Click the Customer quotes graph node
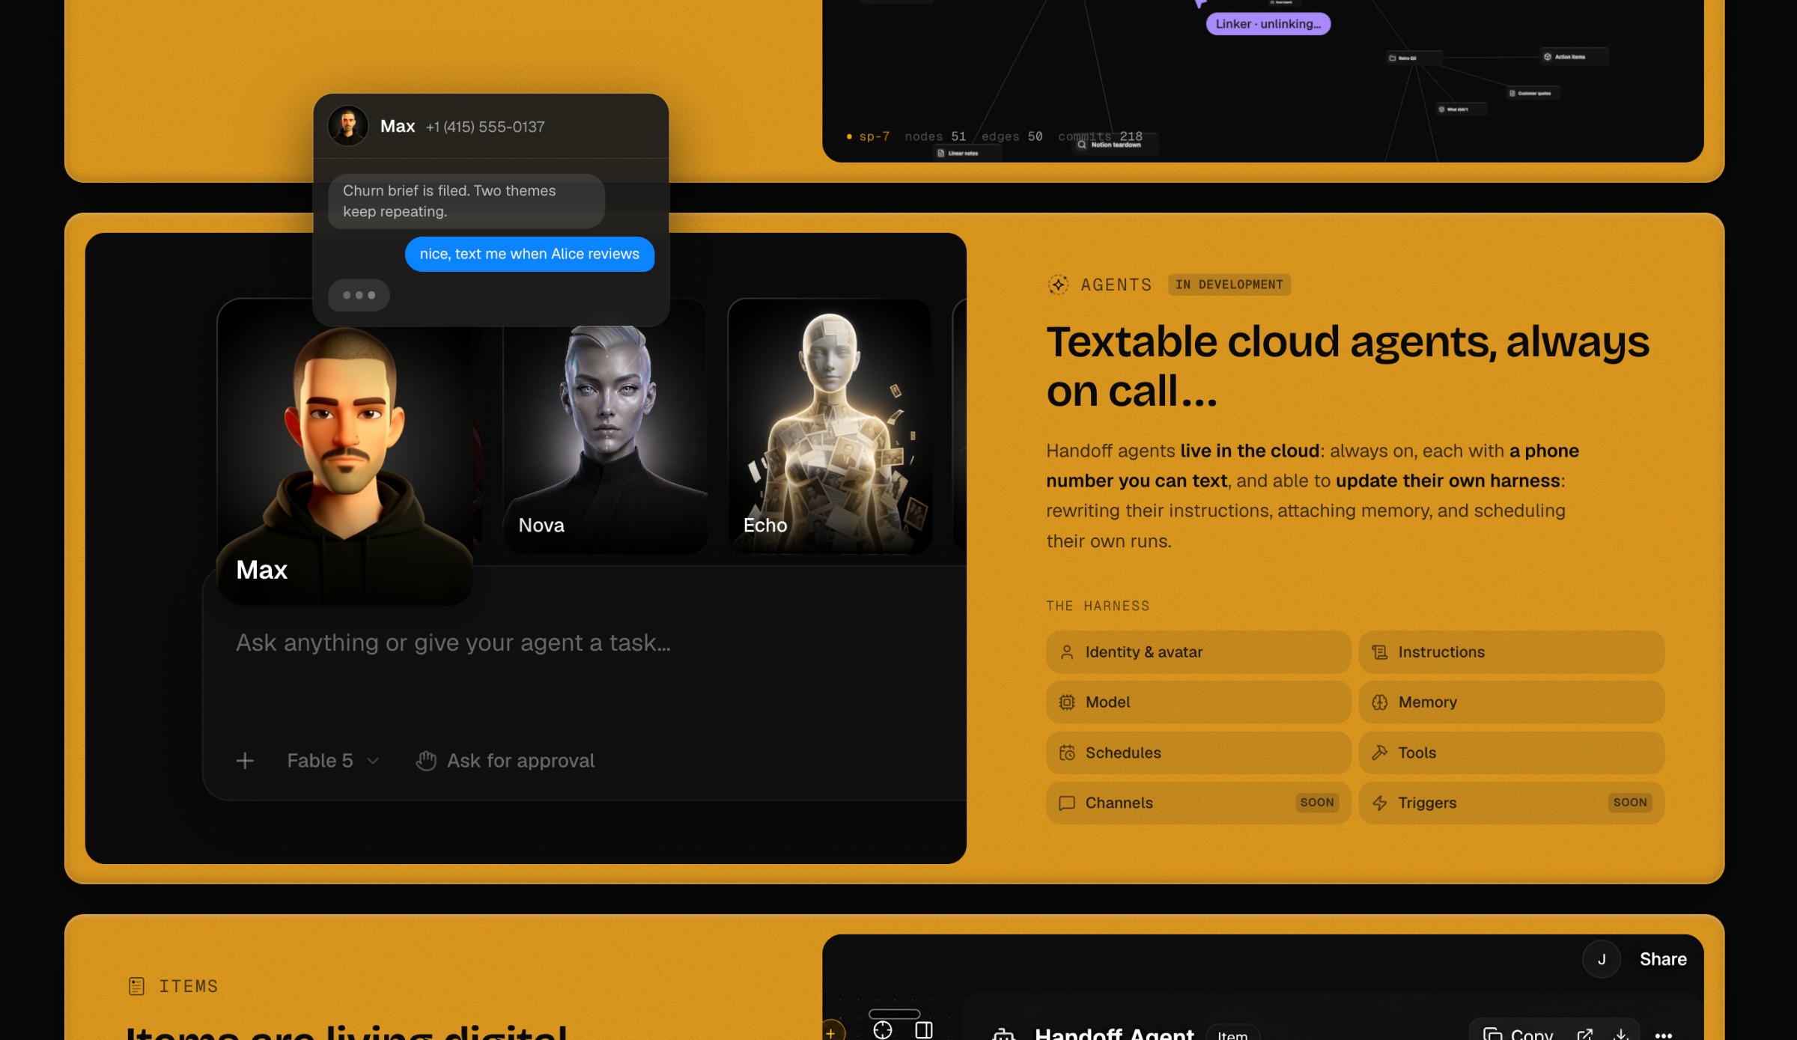This screenshot has height=1040, width=1797. (x=1533, y=94)
